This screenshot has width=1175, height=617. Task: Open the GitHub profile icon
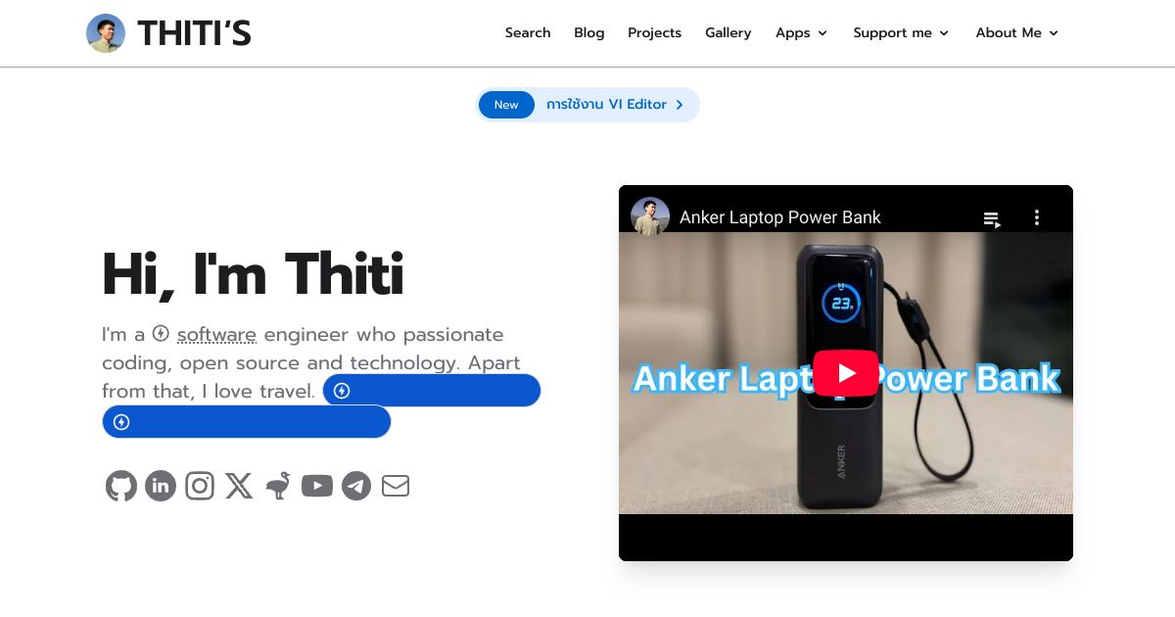pyautogui.click(x=121, y=486)
